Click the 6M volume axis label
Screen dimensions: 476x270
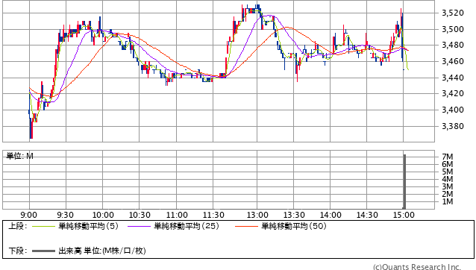448,164
